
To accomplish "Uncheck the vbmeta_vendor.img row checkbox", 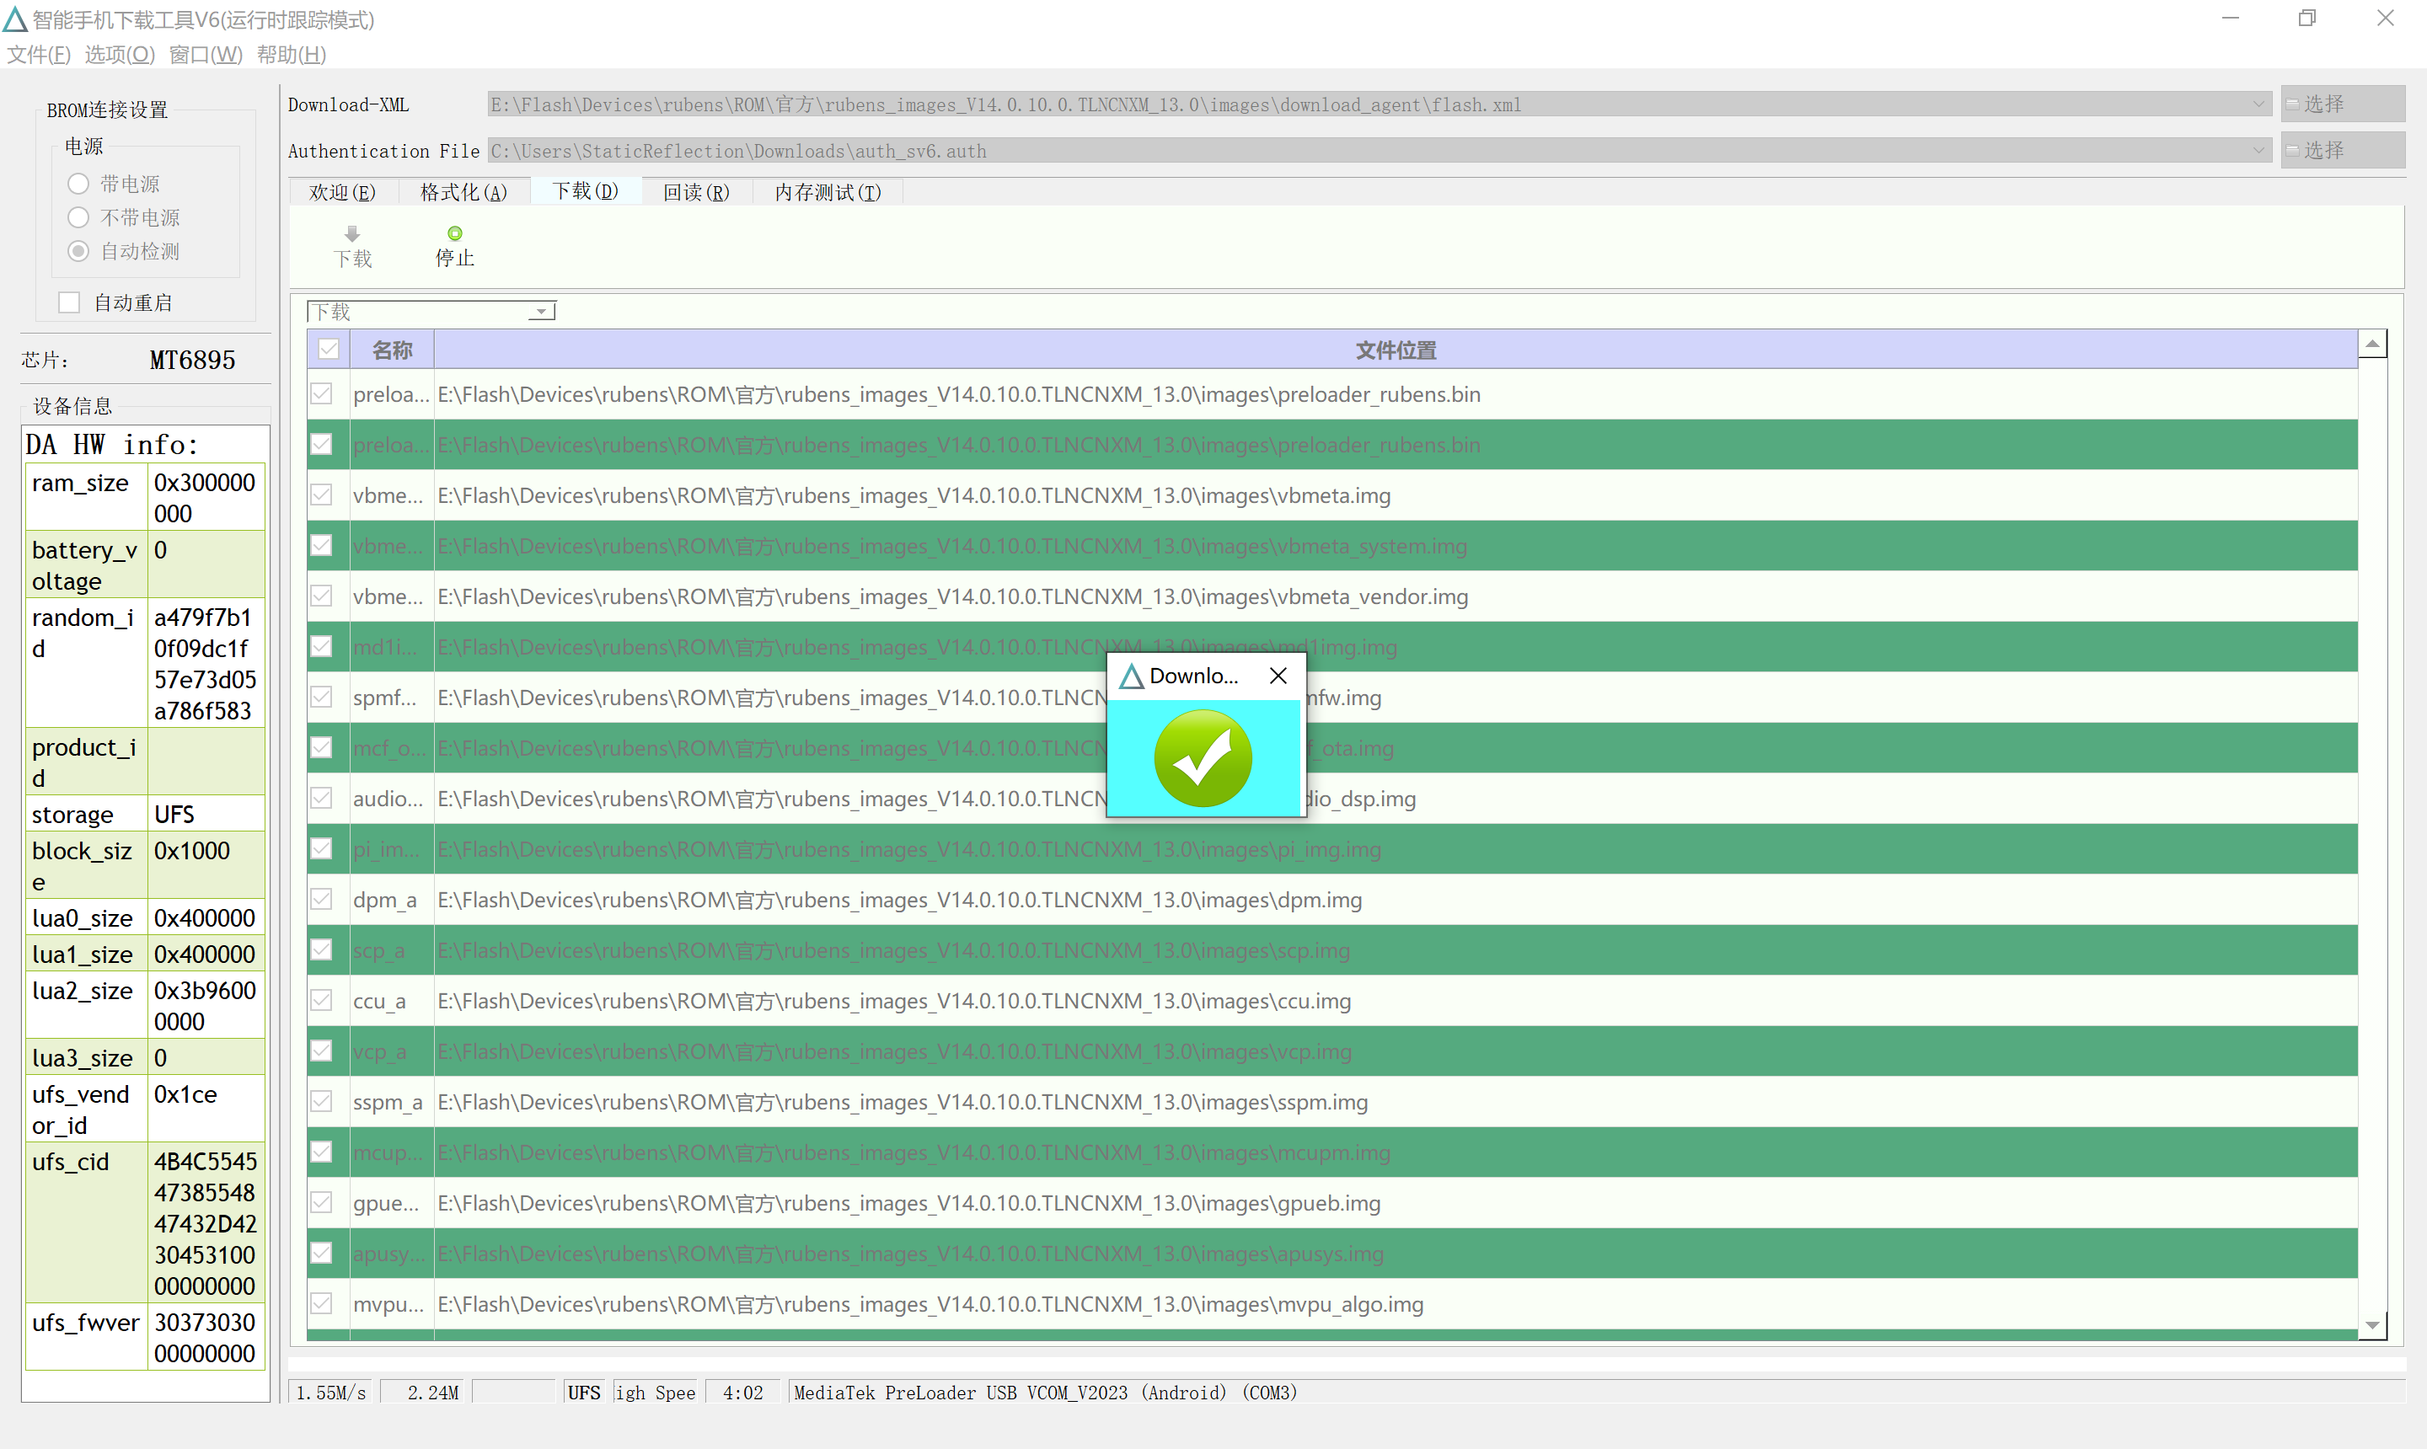I will click(x=321, y=596).
